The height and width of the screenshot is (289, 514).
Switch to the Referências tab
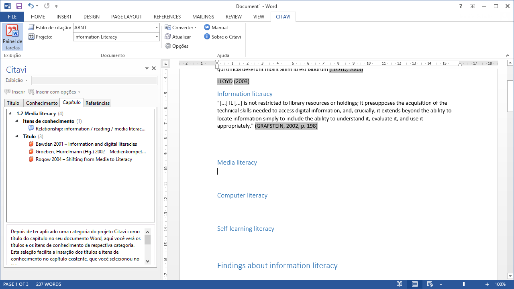(x=98, y=103)
